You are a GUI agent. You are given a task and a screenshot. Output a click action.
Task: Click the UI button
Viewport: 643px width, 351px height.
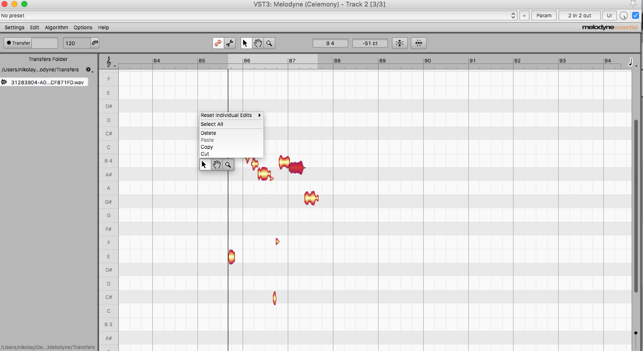tap(609, 16)
